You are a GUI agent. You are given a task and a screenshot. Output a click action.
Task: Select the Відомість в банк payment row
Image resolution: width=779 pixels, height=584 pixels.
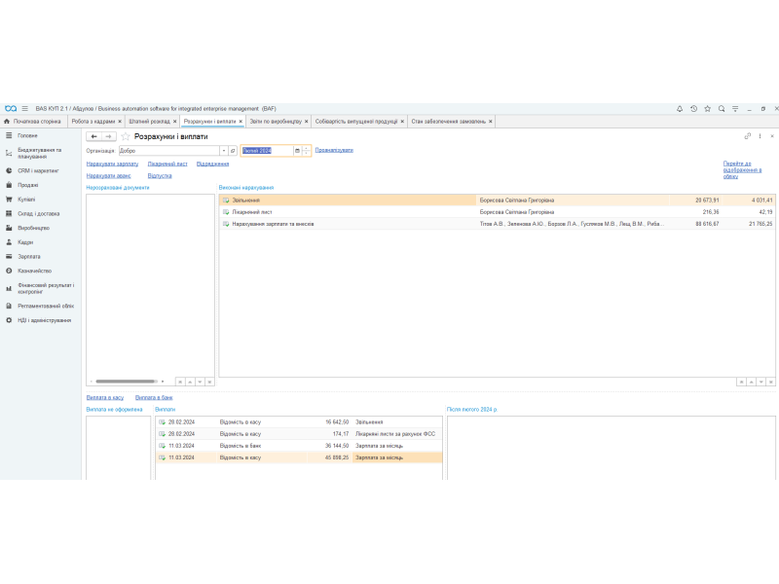click(x=299, y=446)
